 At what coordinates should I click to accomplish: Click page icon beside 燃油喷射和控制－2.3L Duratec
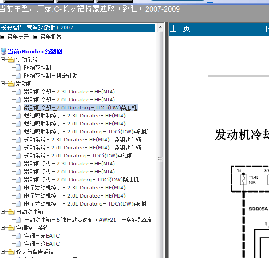tap(18, 116)
